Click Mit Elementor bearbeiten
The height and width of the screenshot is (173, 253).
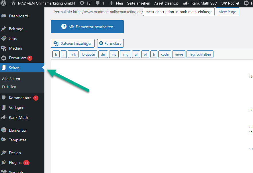[87, 27]
